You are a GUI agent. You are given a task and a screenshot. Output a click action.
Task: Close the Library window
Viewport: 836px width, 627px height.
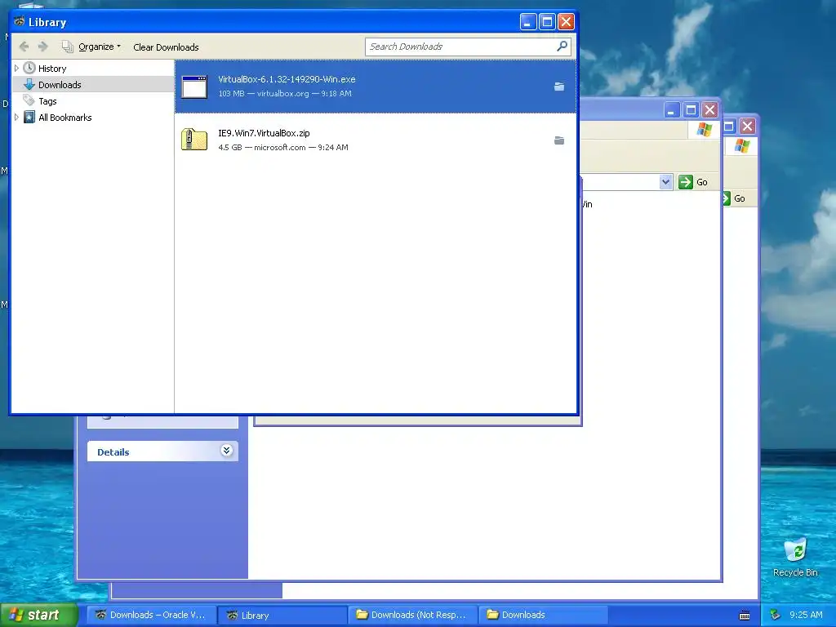pyautogui.click(x=566, y=22)
